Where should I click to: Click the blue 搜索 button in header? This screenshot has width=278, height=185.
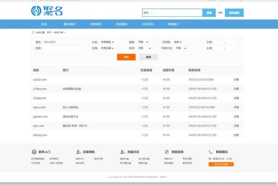(209, 13)
